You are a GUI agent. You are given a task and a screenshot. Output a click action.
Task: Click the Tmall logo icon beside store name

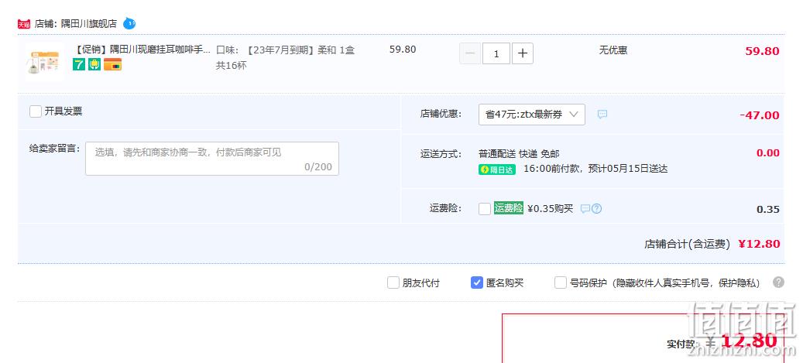click(x=23, y=24)
